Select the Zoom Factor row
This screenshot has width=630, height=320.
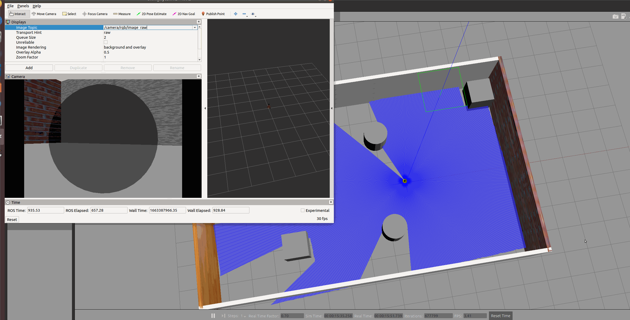(x=101, y=57)
